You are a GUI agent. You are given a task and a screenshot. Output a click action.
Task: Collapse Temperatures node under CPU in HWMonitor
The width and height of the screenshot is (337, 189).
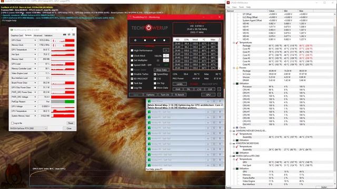(x=234, y=43)
